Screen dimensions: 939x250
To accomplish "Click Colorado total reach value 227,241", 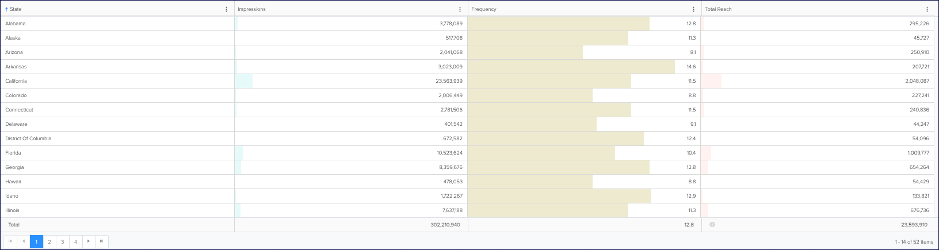I will tap(920, 95).
